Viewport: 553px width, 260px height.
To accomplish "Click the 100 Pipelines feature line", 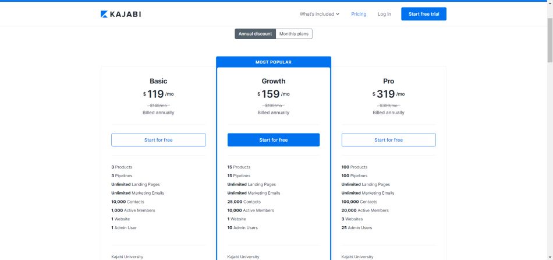I will point(354,175).
